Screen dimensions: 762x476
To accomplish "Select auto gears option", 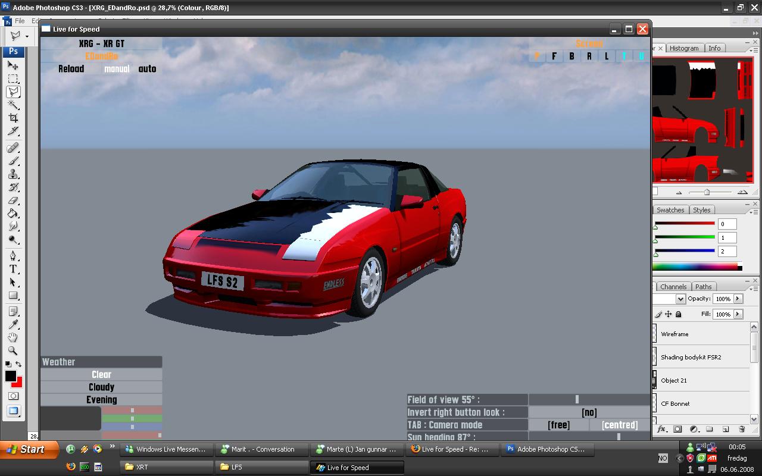I will (x=147, y=69).
